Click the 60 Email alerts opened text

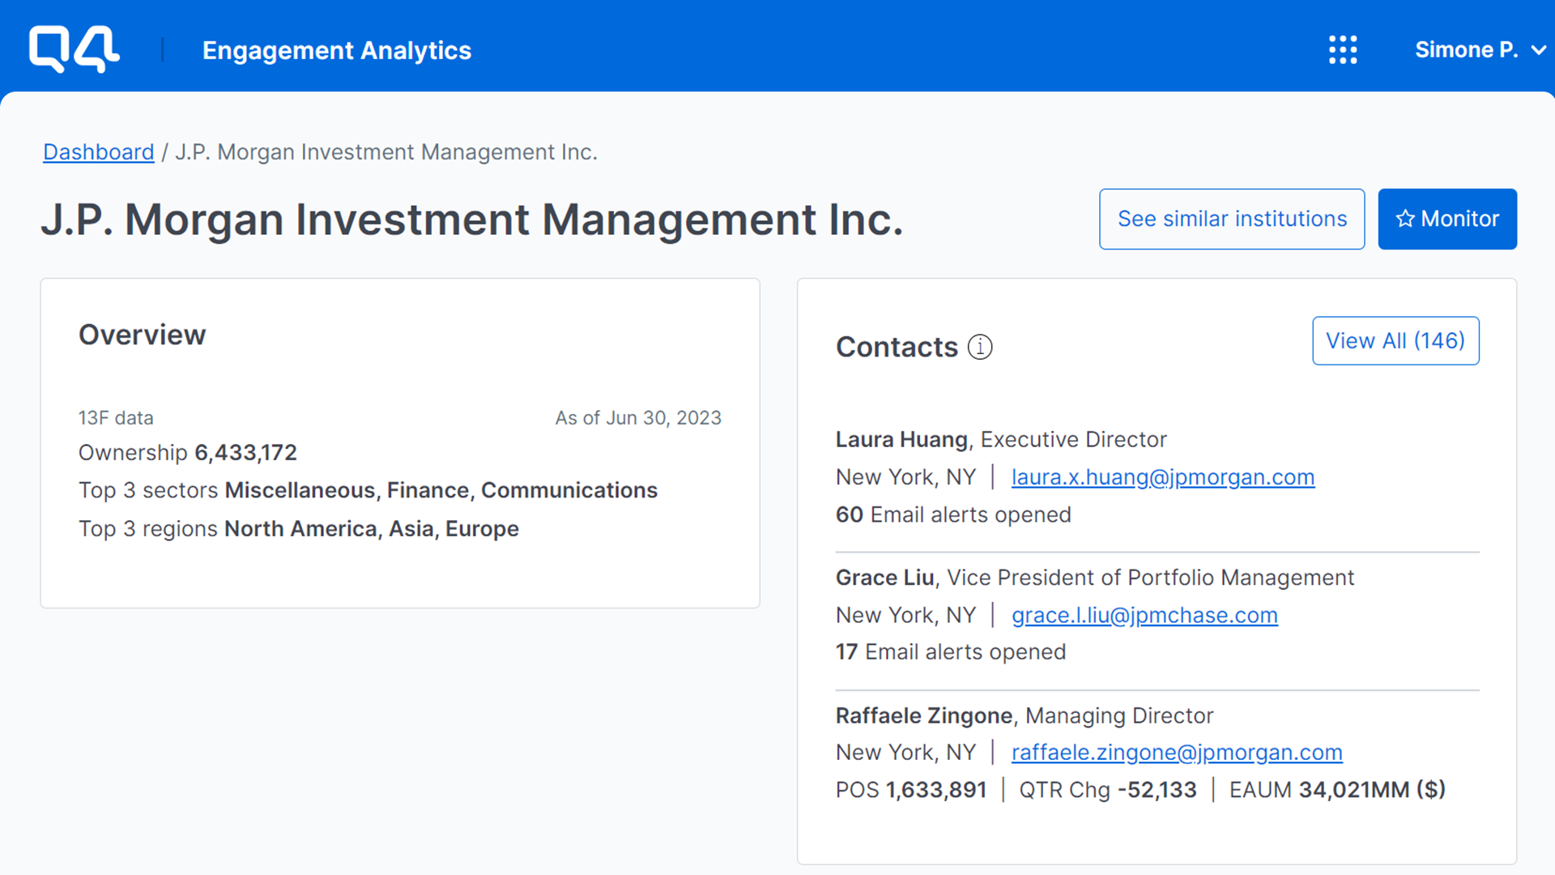(x=953, y=514)
